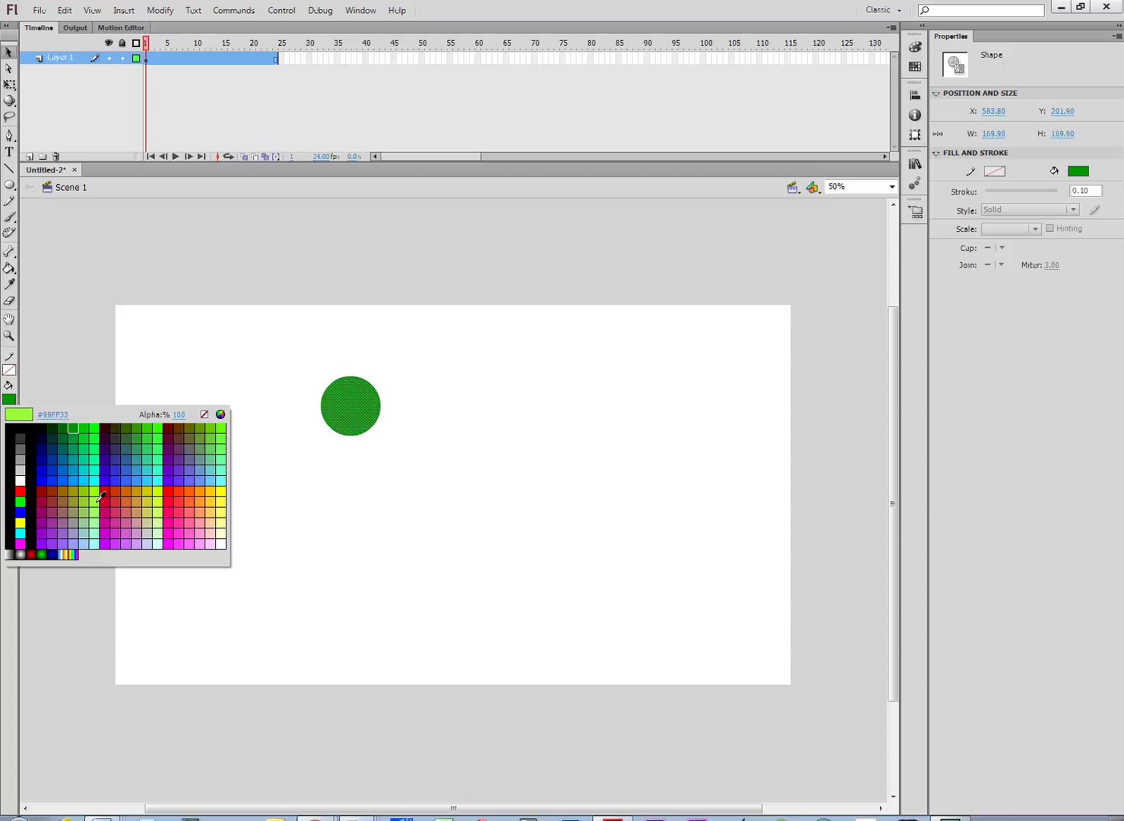Click the fill color green swatch in Properties

(1078, 171)
